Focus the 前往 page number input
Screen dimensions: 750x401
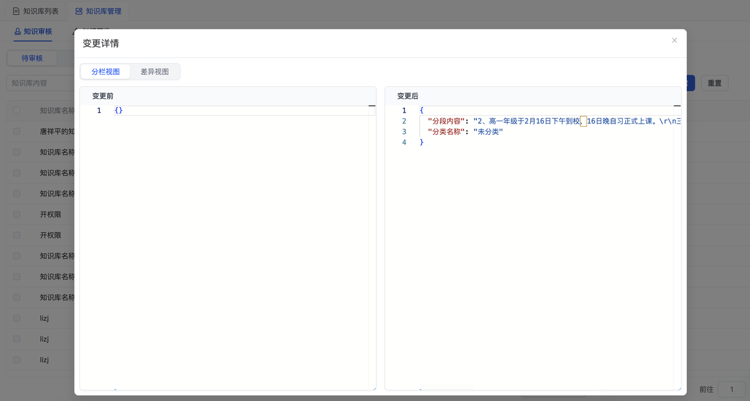pos(731,389)
